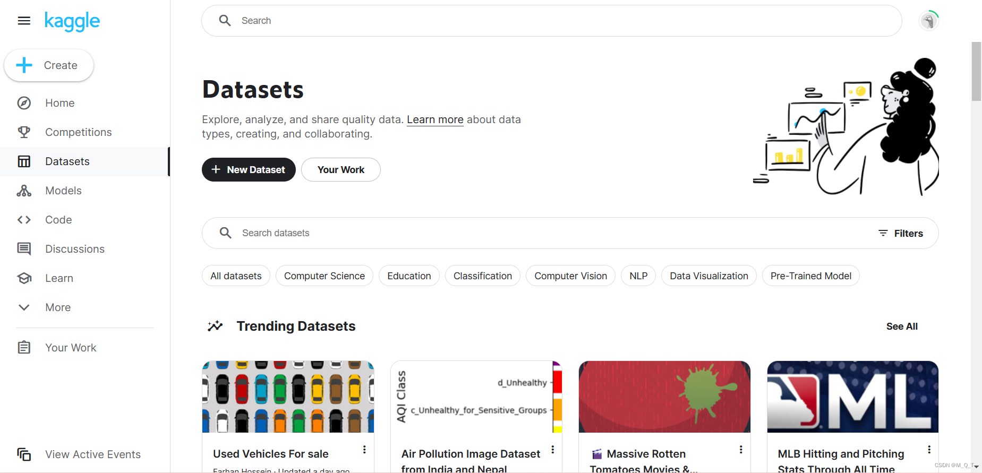
Task: Open options for MLB Hitting and Pitching
Action: (929, 450)
